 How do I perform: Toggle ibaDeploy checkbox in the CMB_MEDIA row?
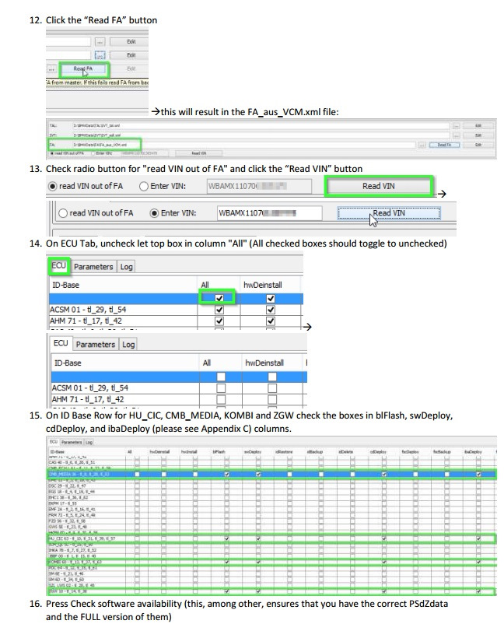click(x=478, y=475)
